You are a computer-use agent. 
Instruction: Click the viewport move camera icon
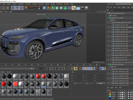tap(98, 12)
